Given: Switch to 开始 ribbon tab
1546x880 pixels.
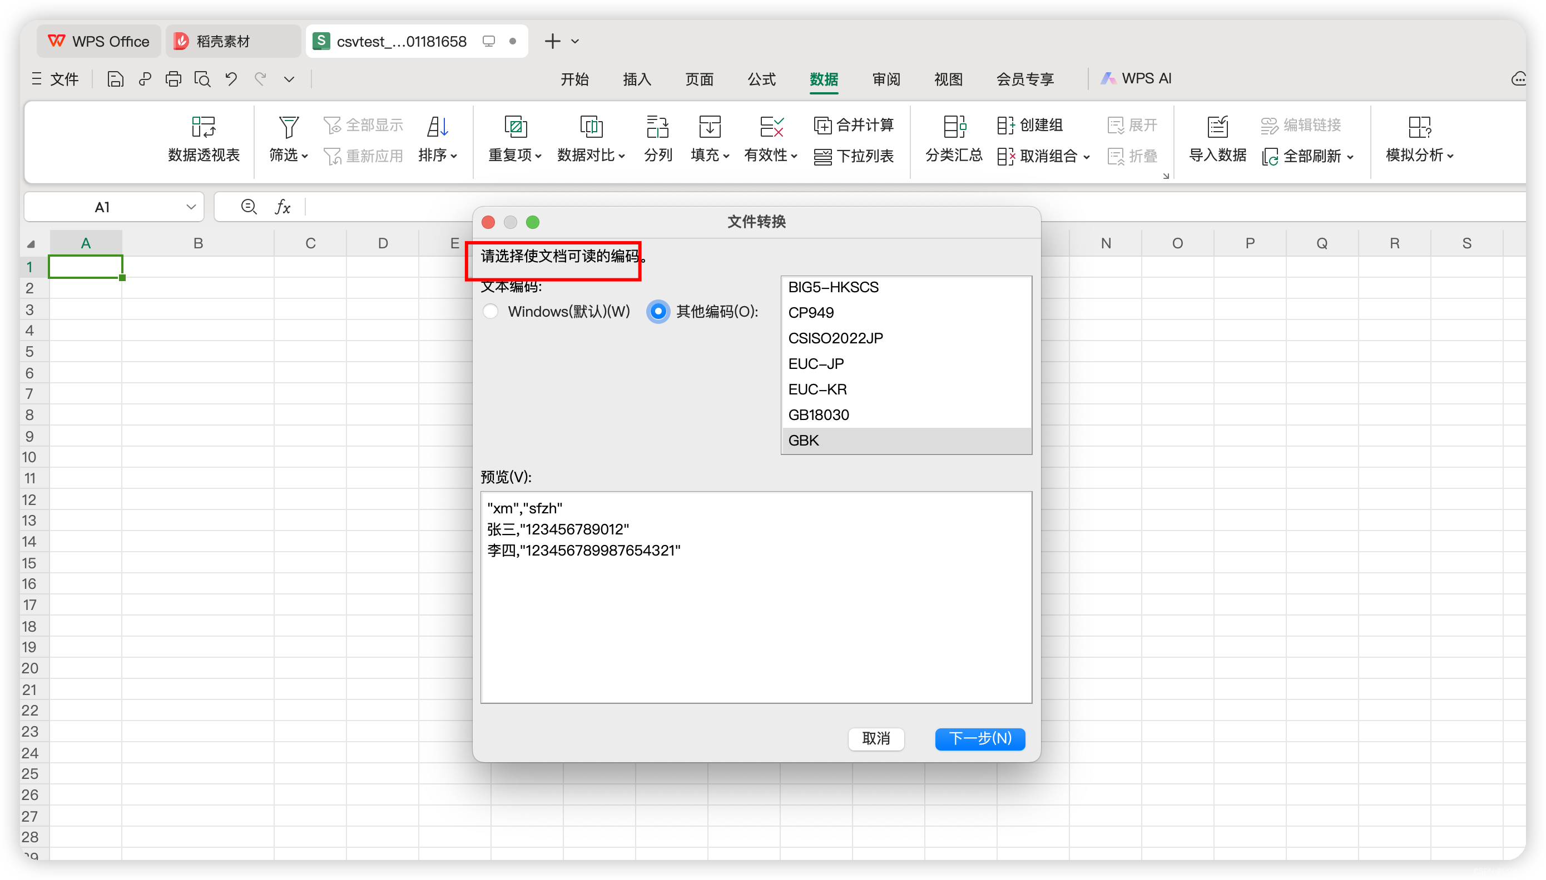Looking at the screenshot, I should (x=574, y=79).
